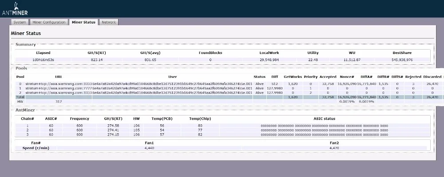Click chain 3 Temp(PCB) value 57

coord(162,135)
